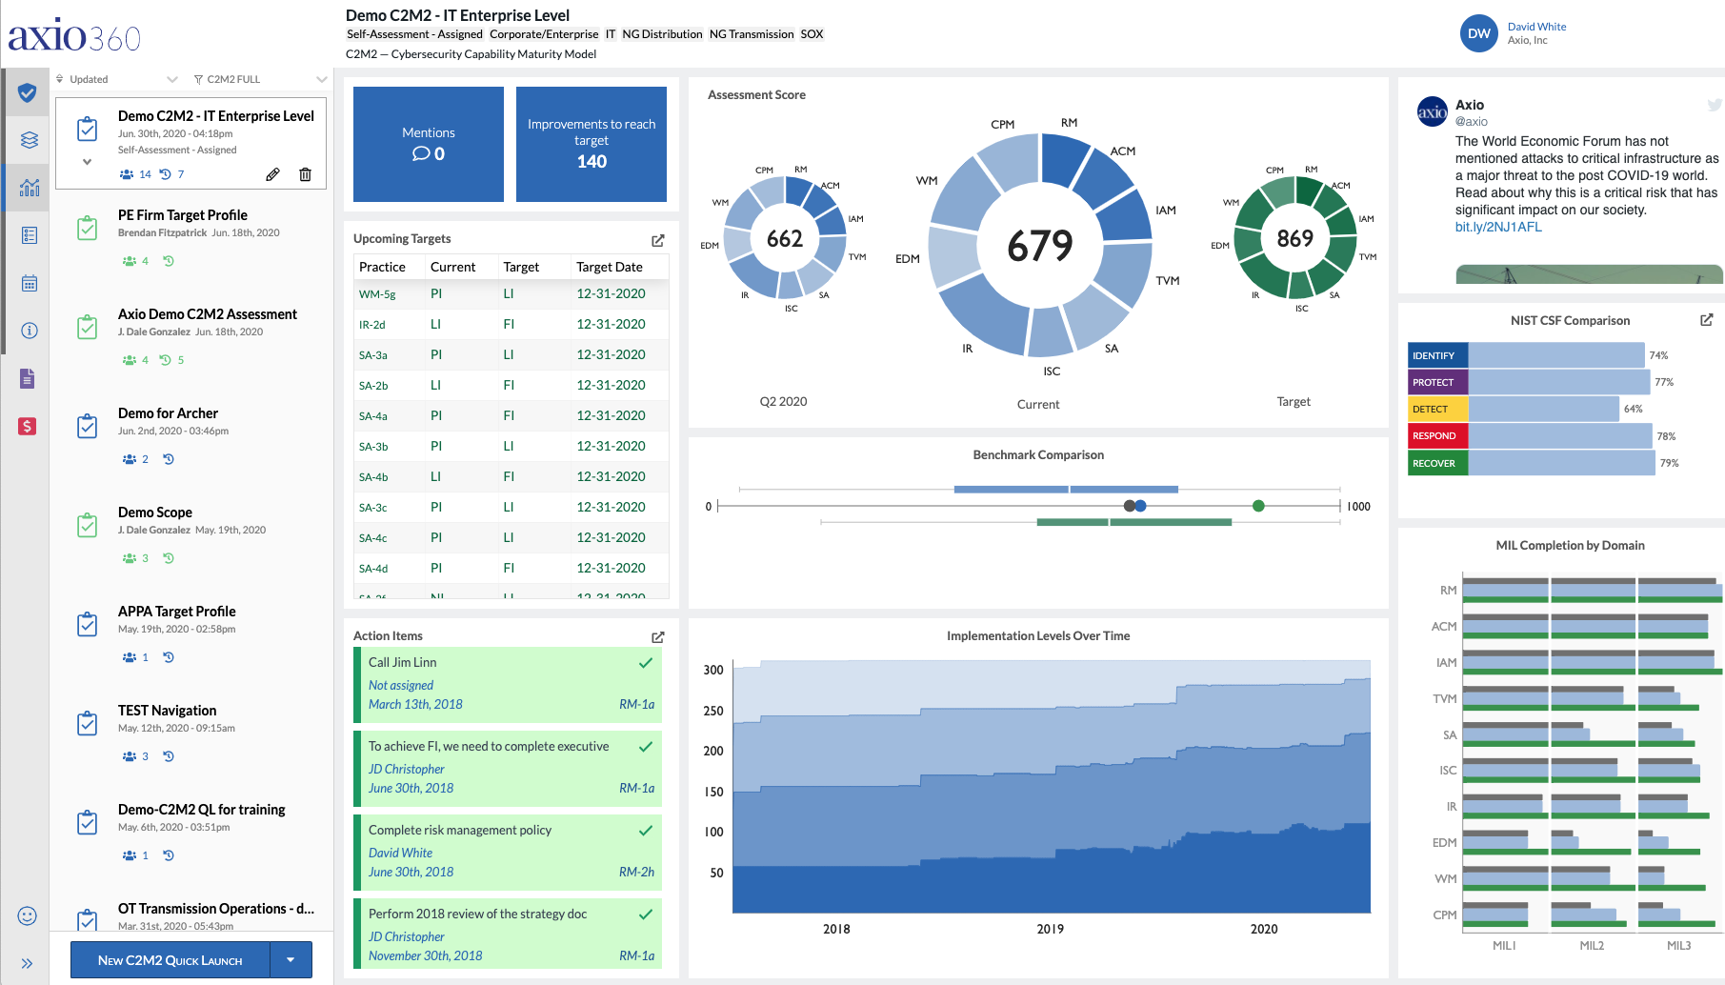Edit Demo C2M2 assessment with pencil icon

[272, 174]
